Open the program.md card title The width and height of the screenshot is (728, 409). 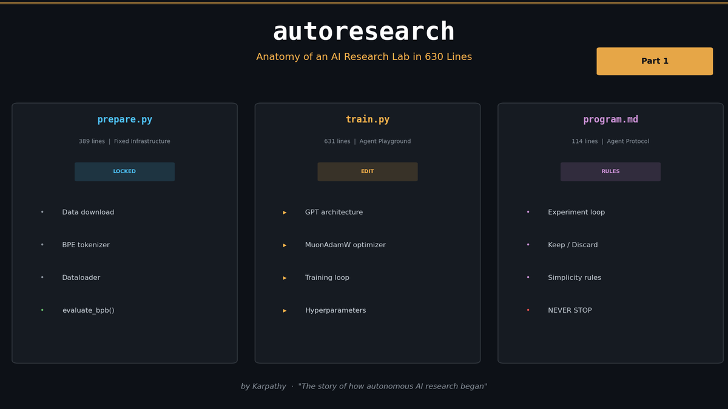click(x=610, y=119)
